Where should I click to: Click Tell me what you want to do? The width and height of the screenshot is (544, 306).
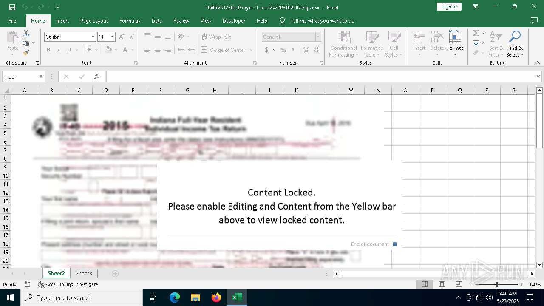(x=322, y=20)
